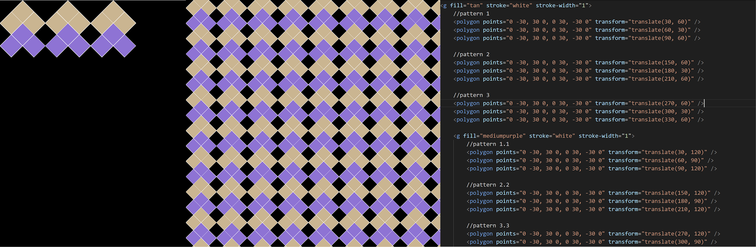Click the "//pattern 3" comment line

pyautogui.click(x=471, y=95)
